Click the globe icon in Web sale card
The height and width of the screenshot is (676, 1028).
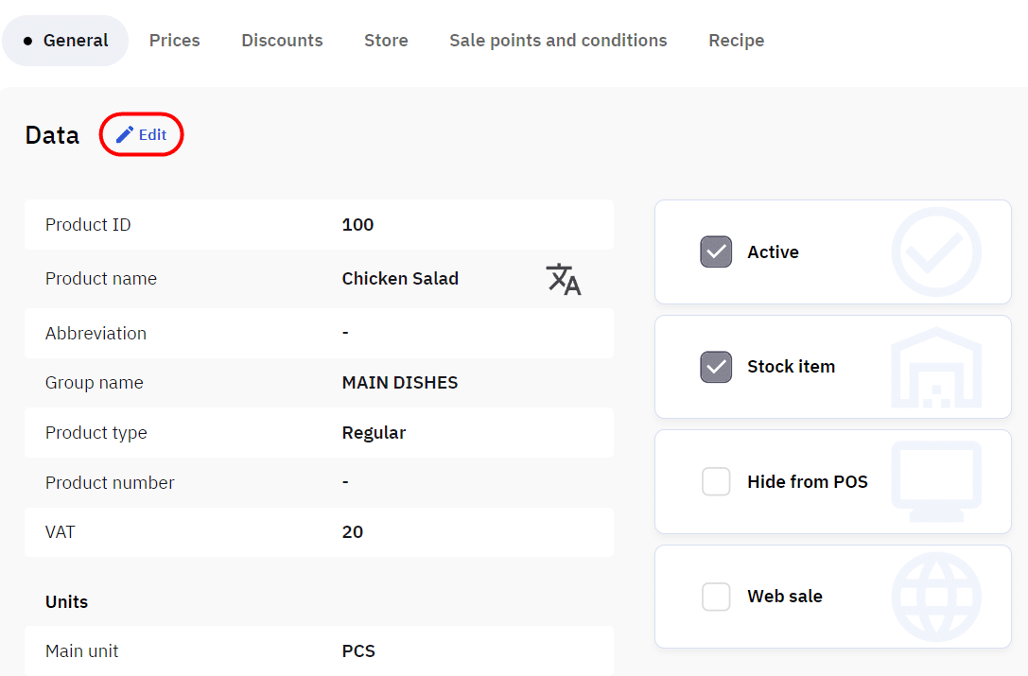[x=936, y=597]
